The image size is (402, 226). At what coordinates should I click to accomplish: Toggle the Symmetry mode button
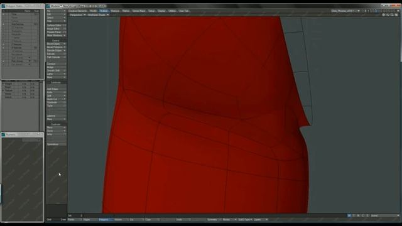[214, 220]
